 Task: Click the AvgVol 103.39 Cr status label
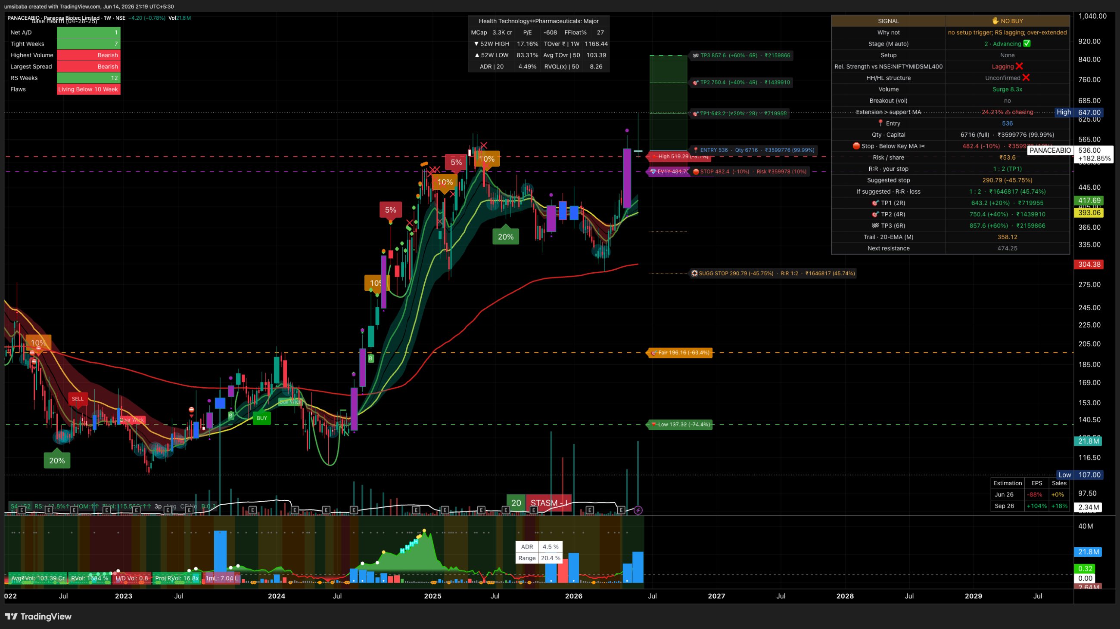coord(38,578)
